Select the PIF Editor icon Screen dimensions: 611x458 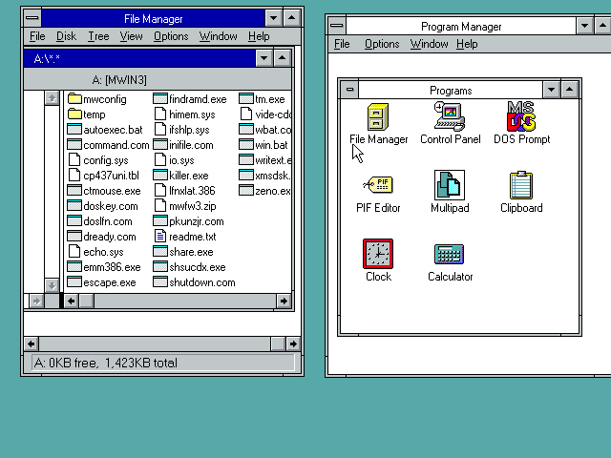click(378, 185)
